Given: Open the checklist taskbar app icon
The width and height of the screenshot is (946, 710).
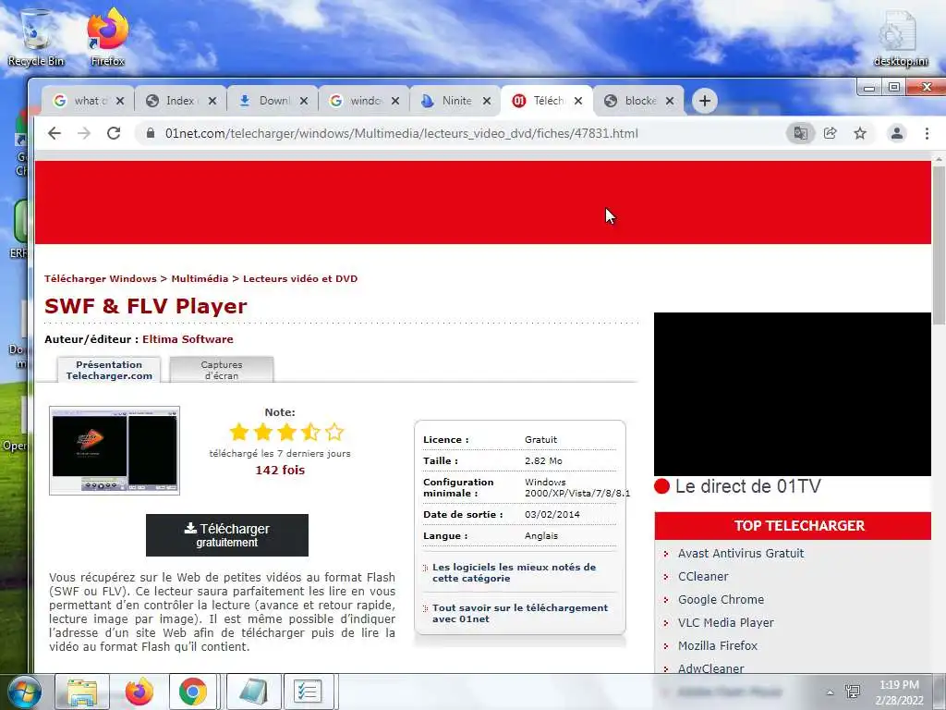Looking at the screenshot, I should click(308, 692).
